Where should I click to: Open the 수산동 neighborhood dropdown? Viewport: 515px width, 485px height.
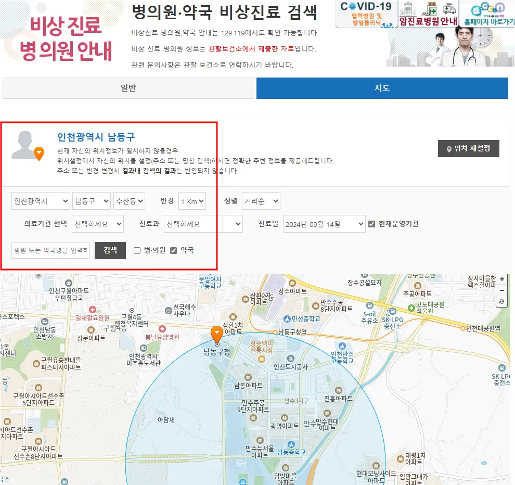pyautogui.click(x=129, y=201)
